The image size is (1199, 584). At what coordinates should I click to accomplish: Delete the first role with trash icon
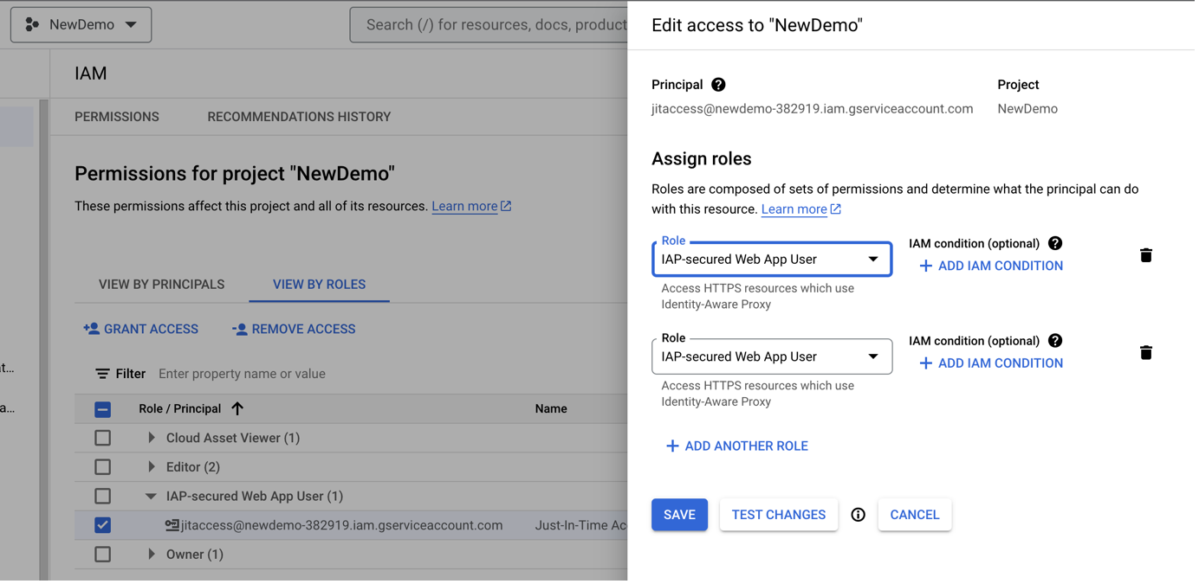(1145, 255)
